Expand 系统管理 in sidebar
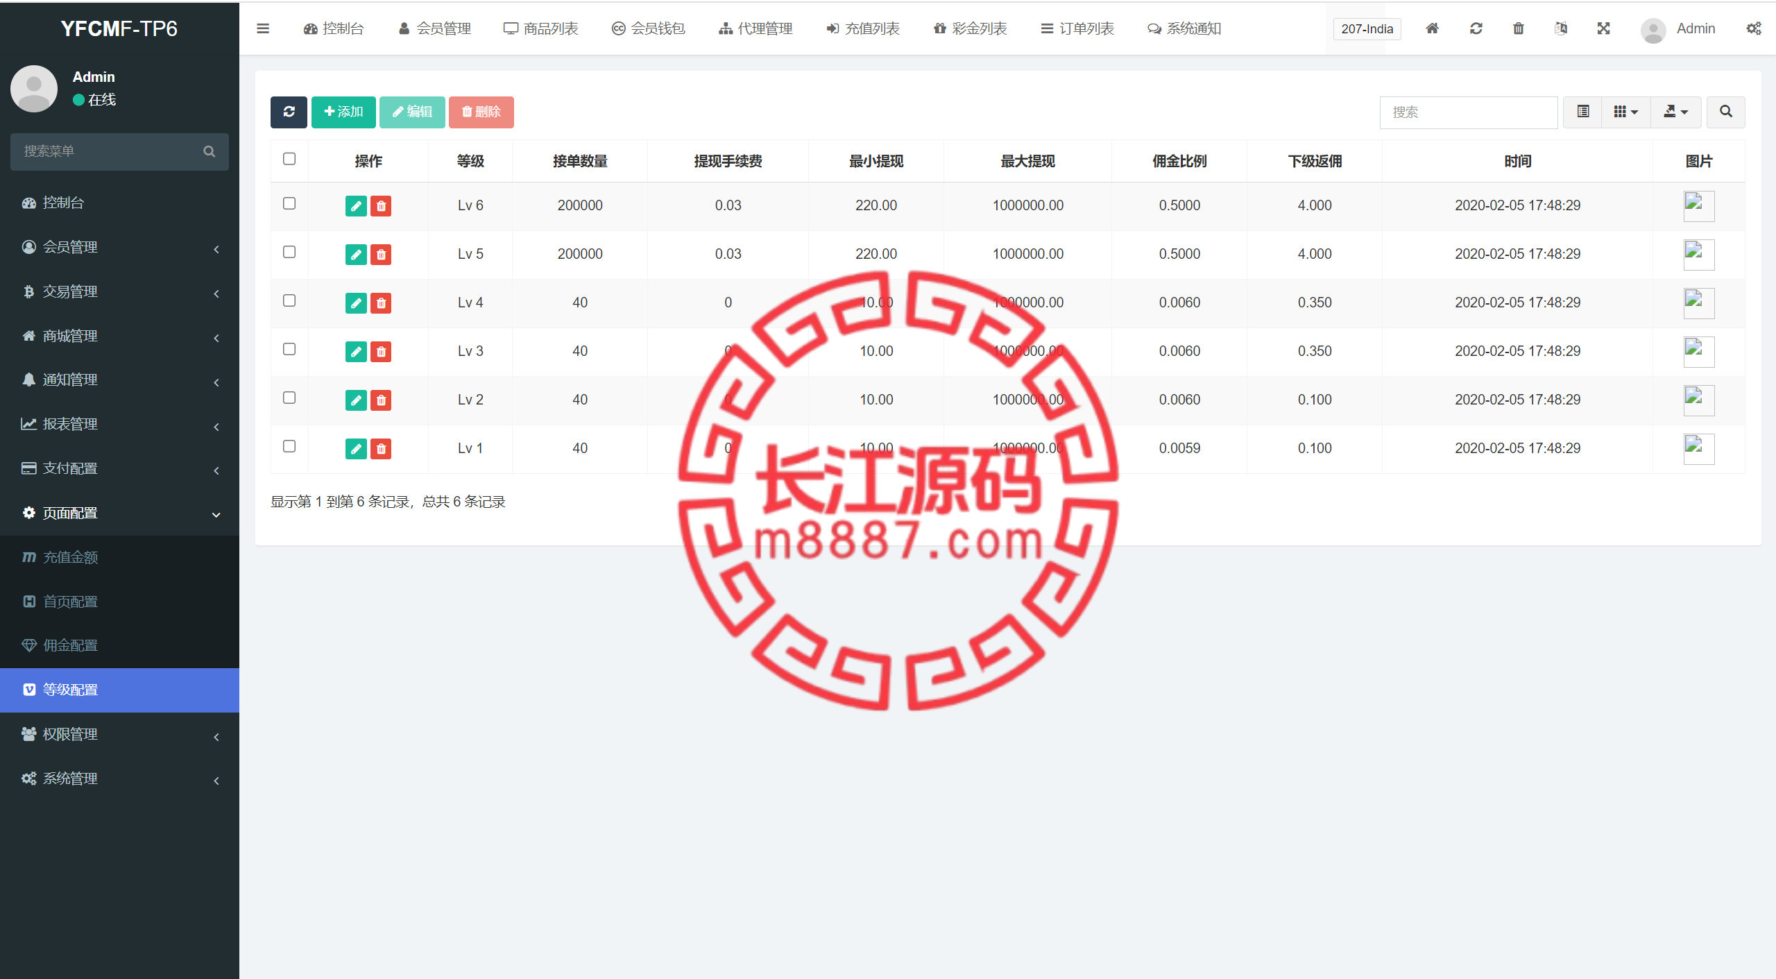This screenshot has width=1776, height=979. pyautogui.click(x=119, y=778)
